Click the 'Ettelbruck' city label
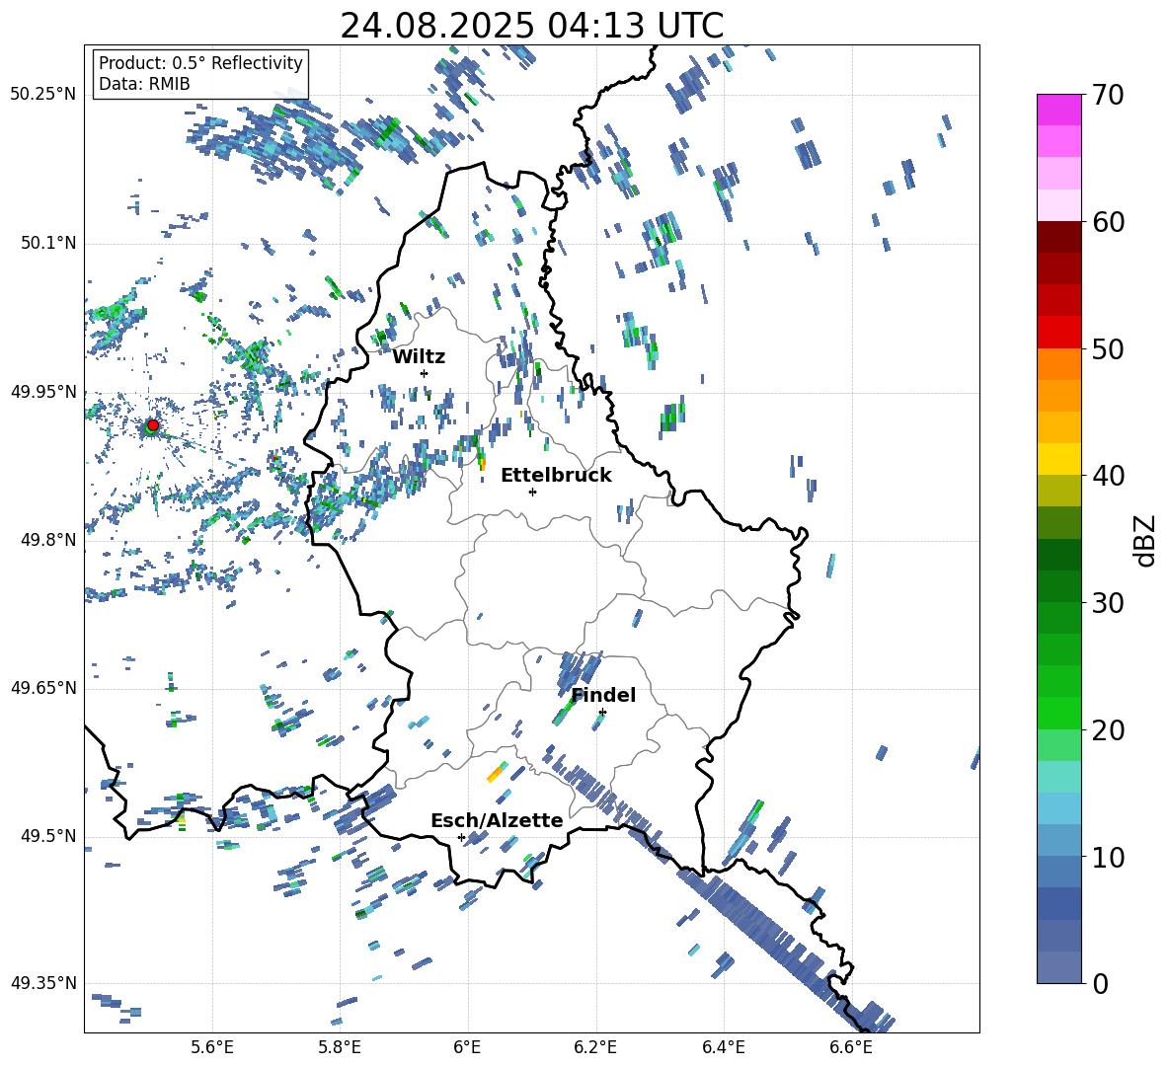Screen dimensions: 1169x1067 coord(556,476)
